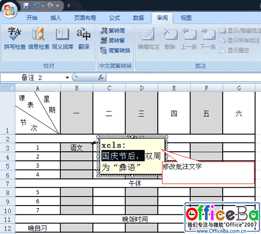Select column E header
The width and height of the screenshot is (261, 234).
click(174, 88)
